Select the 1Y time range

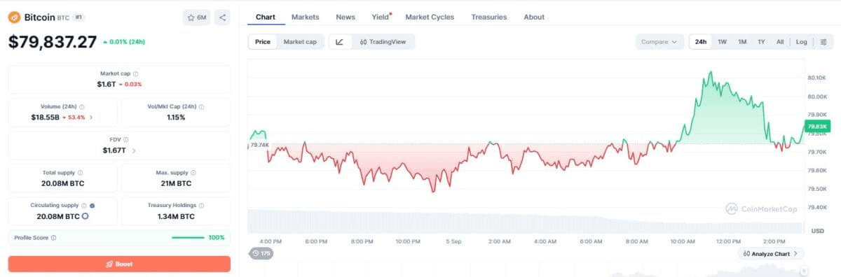pos(761,42)
